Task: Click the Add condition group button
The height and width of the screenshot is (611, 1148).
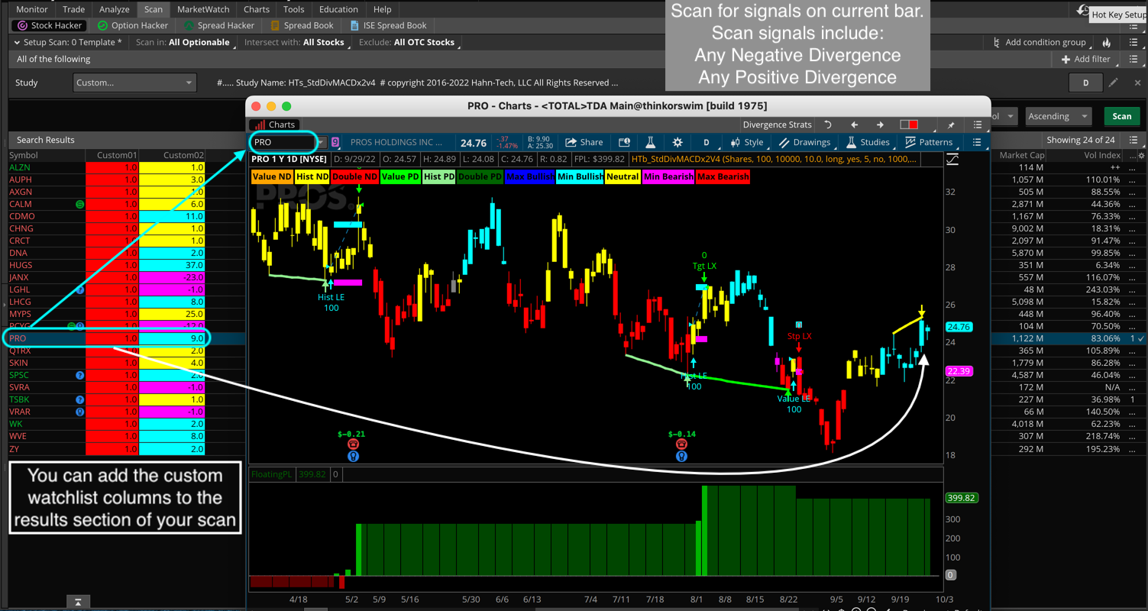Action: (1039, 42)
